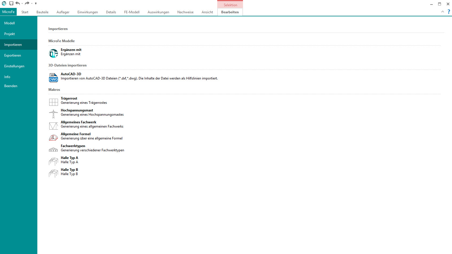Screen dimensions: 452x254
Task: Open the Ansicht ribbon tab
Action: pyautogui.click(x=207, y=12)
